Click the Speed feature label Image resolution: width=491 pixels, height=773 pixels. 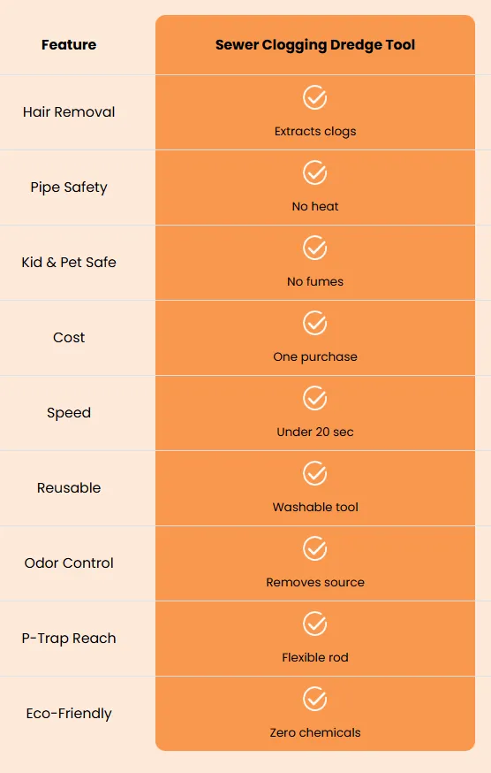click(69, 413)
